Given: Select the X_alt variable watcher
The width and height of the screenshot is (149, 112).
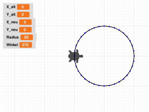Looking at the screenshot, I should [x=18, y=7].
